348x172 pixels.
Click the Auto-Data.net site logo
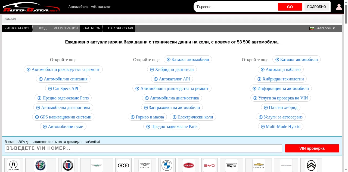pyautogui.click(x=31, y=7)
